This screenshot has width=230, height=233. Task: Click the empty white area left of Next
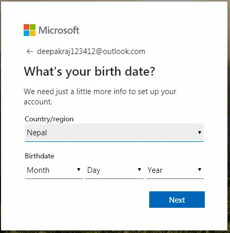point(86,200)
